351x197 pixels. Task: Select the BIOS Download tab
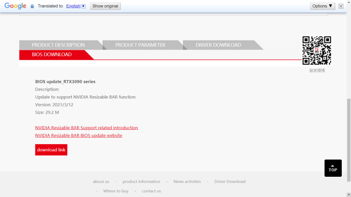(52, 55)
